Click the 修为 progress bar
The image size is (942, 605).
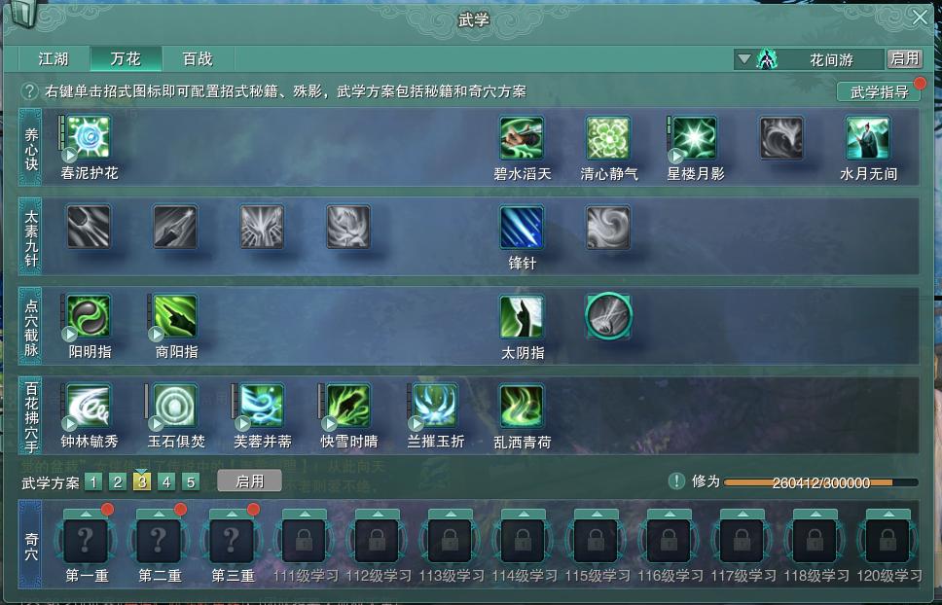pos(820,482)
